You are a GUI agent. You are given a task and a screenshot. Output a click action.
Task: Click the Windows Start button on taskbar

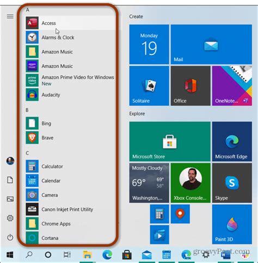coord(10,255)
